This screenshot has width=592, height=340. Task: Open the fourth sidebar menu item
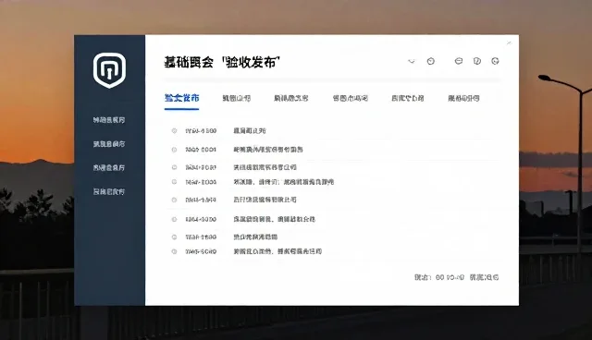point(109,192)
